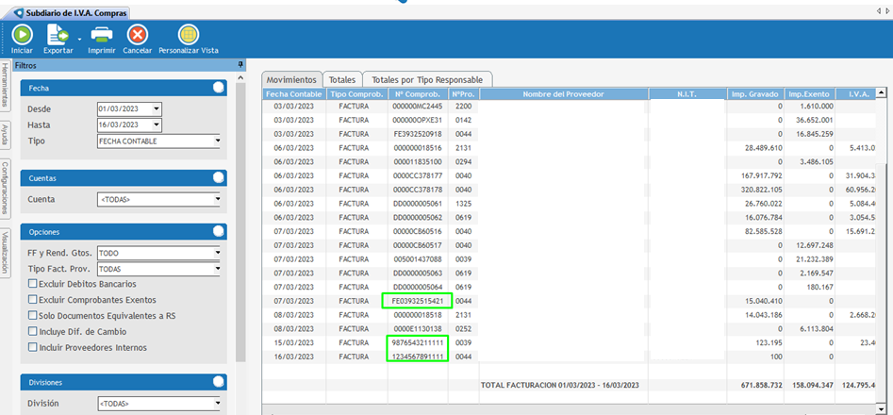Sort by N.I.T. column header

pyautogui.click(x=687, y=94)
